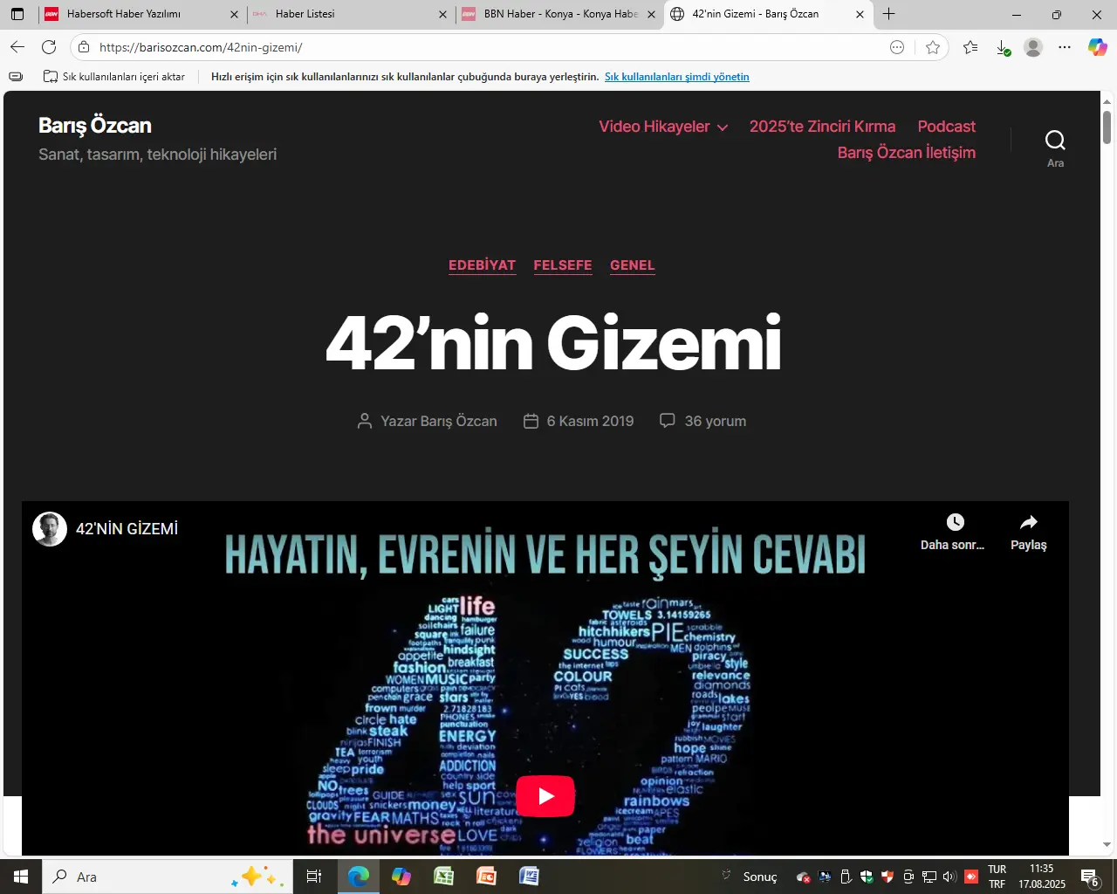Click Sonuç label on taskbar
Image resolution: width=1117 pixels, height=894 pixels.
click(760, 877)
